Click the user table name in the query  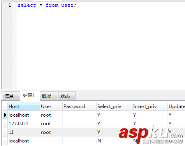[67, 5]
